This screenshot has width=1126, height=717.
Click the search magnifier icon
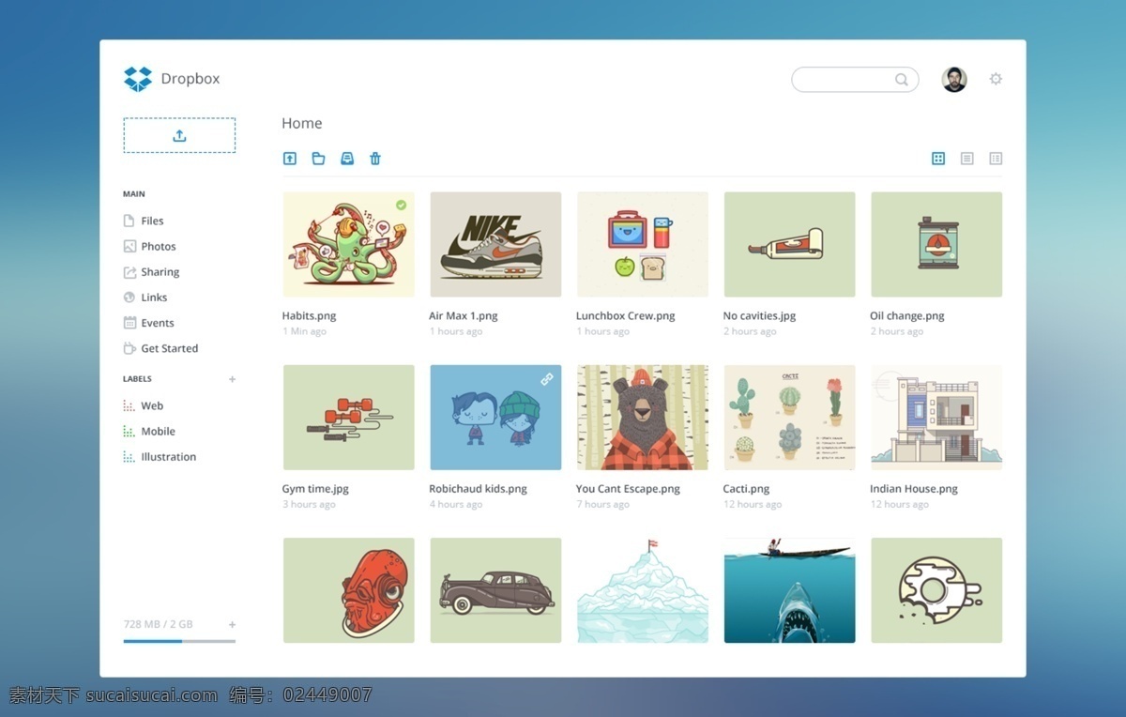point(902,80)
